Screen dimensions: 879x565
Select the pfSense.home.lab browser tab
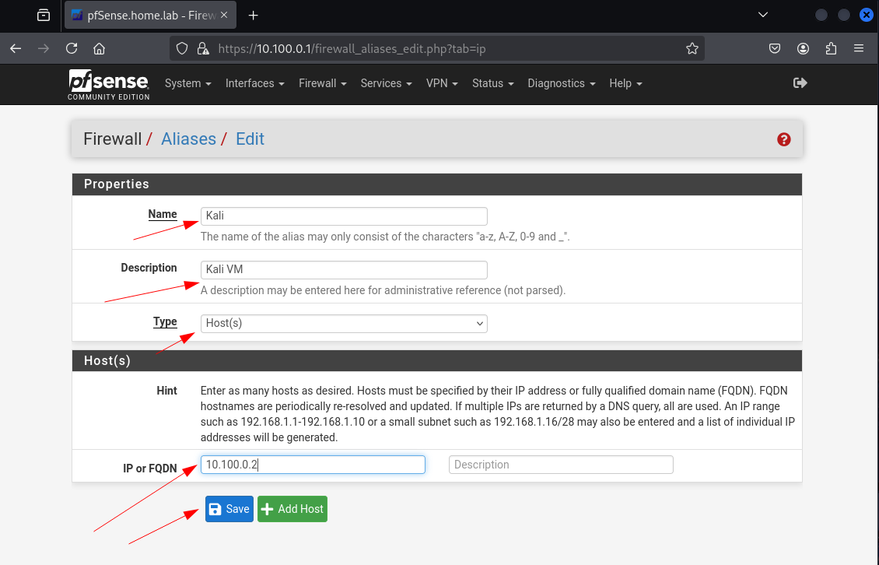pos(150,15)
